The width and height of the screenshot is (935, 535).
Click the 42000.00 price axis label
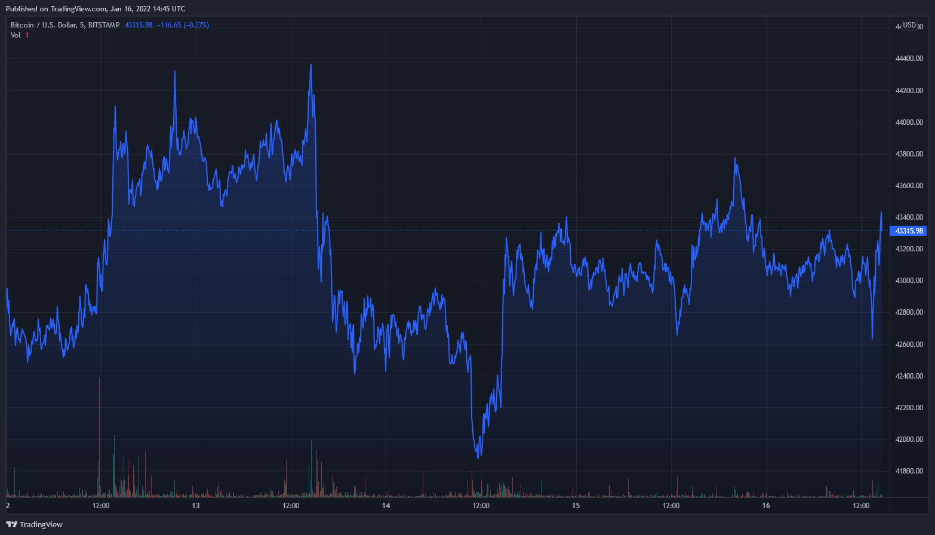pos(909,439)
